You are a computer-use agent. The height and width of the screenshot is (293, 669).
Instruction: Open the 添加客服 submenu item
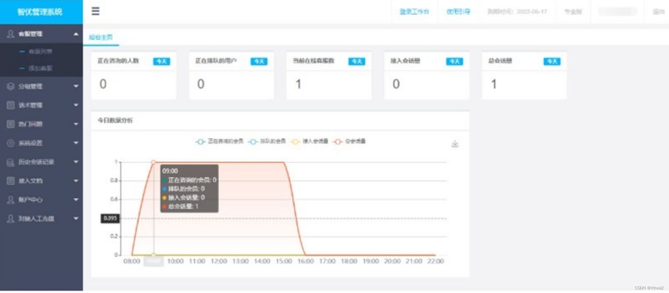pyautogui.click(x=40, y=68)
